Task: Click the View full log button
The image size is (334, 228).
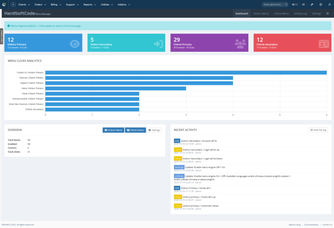Action: 318,130
